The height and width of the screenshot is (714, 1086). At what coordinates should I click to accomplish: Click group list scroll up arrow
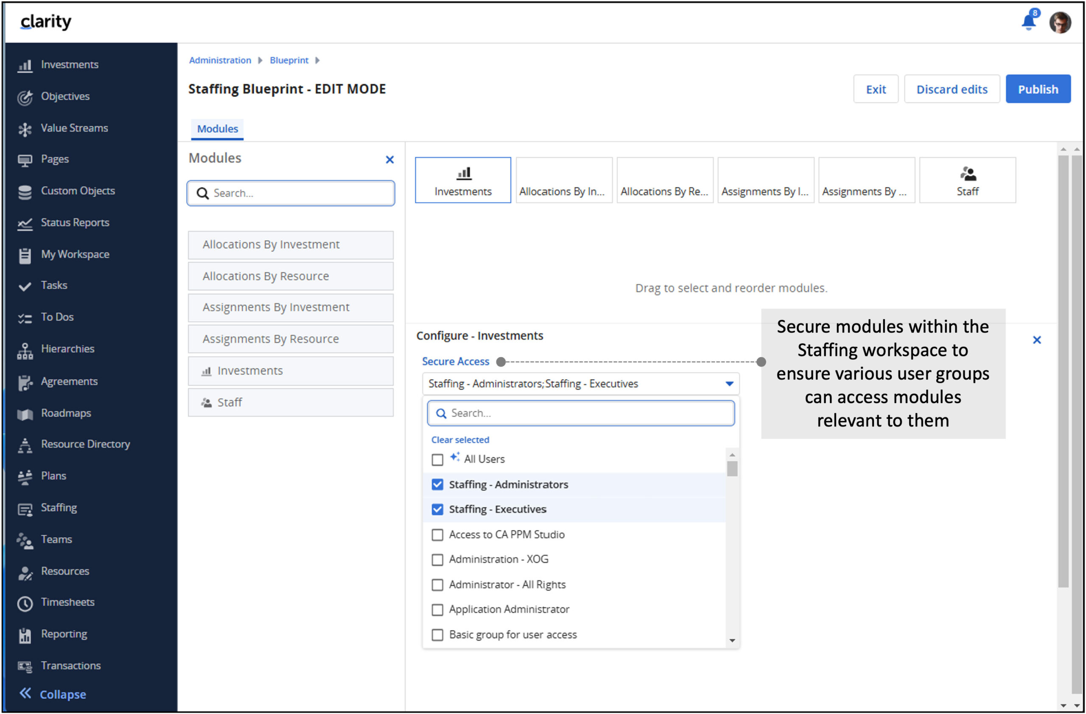click(x=732, y=455)
